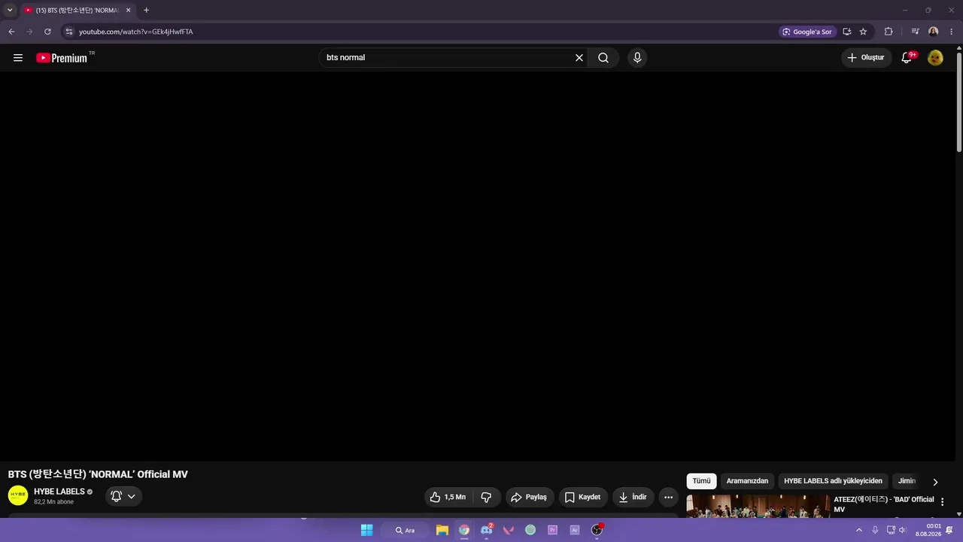Open Valorant from taskbar
Viewport: 963px width, 542px height.
coord(509,530)
